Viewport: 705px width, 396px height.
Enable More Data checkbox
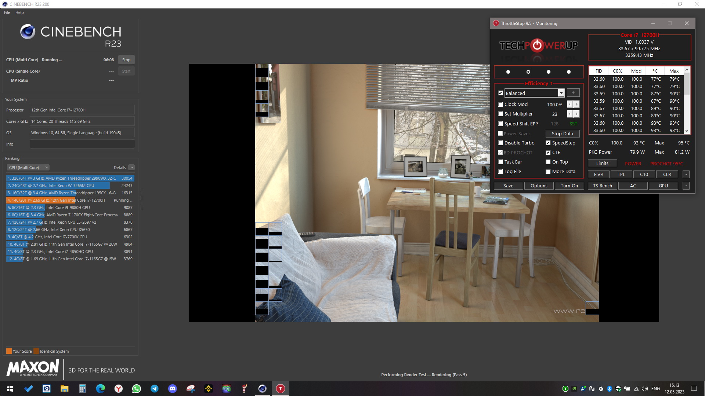click(548, 172)
